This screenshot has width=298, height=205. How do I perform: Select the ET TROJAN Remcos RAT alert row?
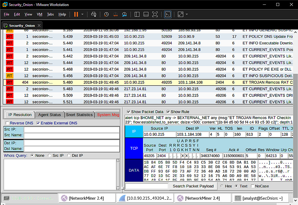[x=148, y=82]
